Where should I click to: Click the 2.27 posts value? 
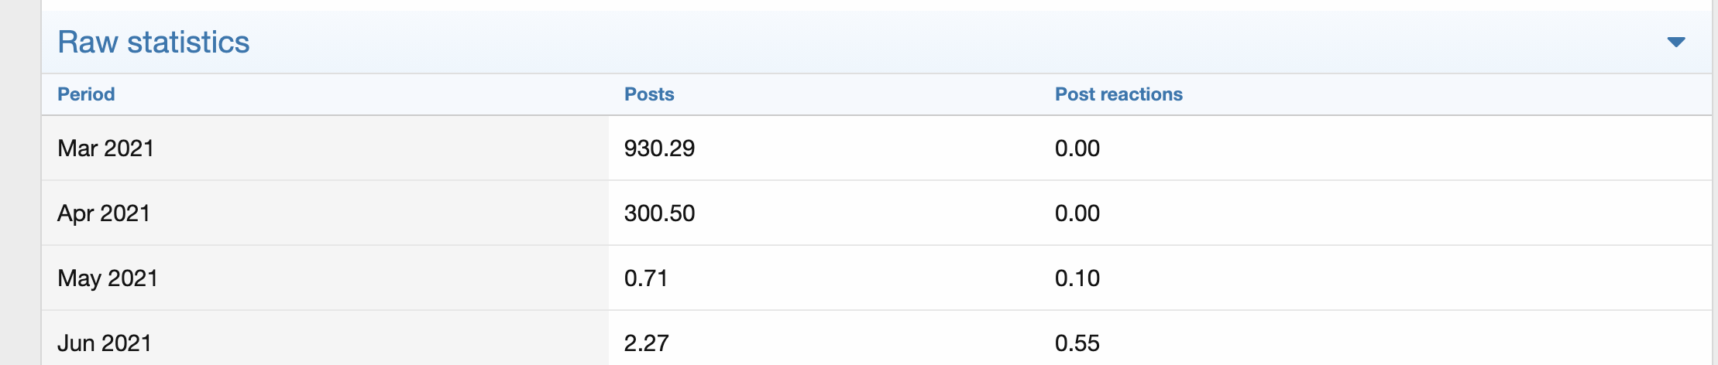pyautogui.click(x=647, y=343)
